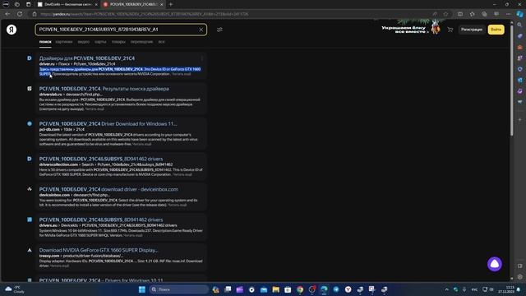Close the DevID.info tab

click(x=95, y=4)
